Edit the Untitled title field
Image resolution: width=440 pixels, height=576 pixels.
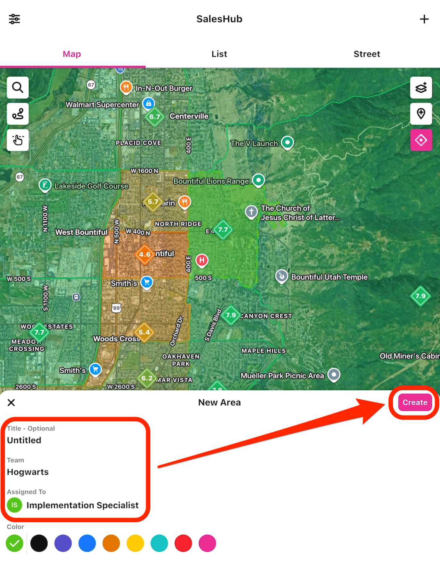[24, 440]
